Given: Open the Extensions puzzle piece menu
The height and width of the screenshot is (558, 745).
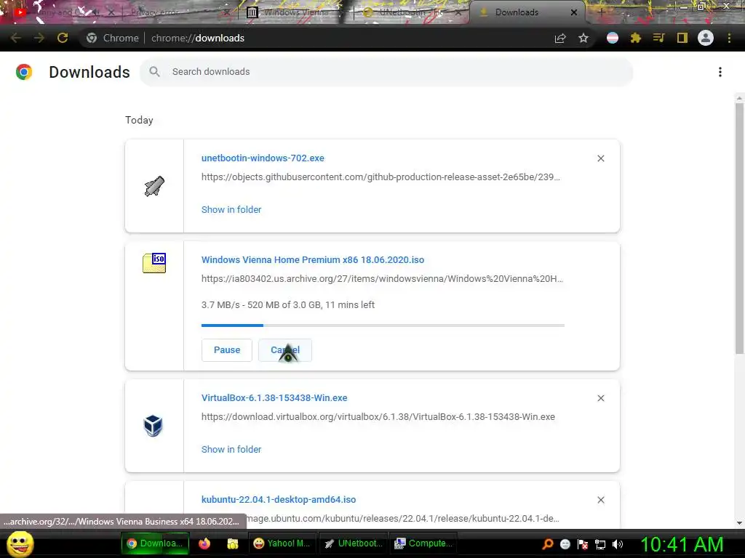Looking at the screenshot, I should click(636, 38).
